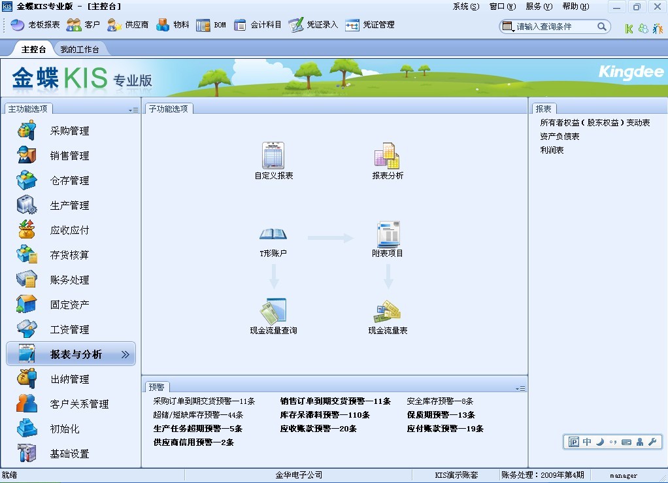Switch to the 我的工作台 tab
Screen dimensions: 668x483
click(x=79, y=50)
